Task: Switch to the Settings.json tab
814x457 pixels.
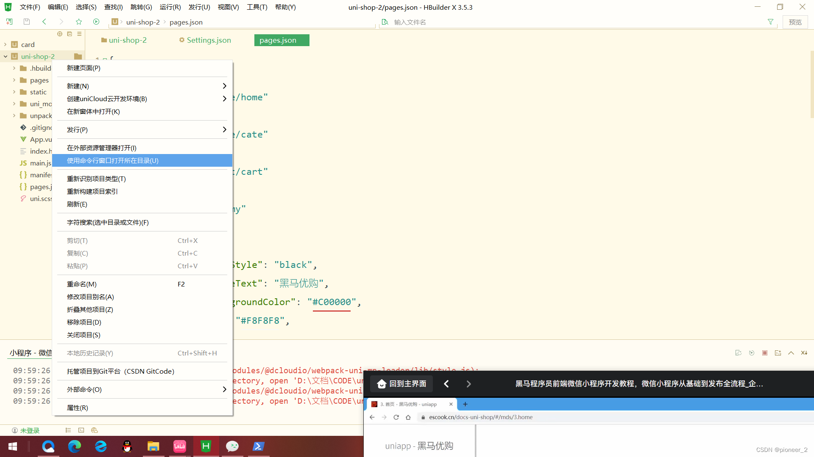Action: coord(205,40)
